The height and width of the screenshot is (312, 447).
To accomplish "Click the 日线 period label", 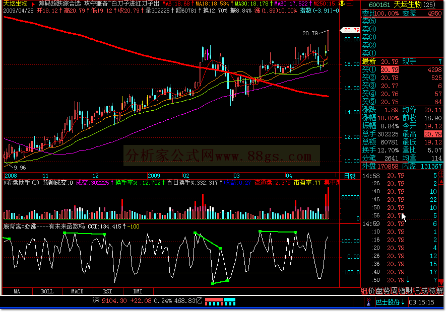I will [x=350, y=176].
